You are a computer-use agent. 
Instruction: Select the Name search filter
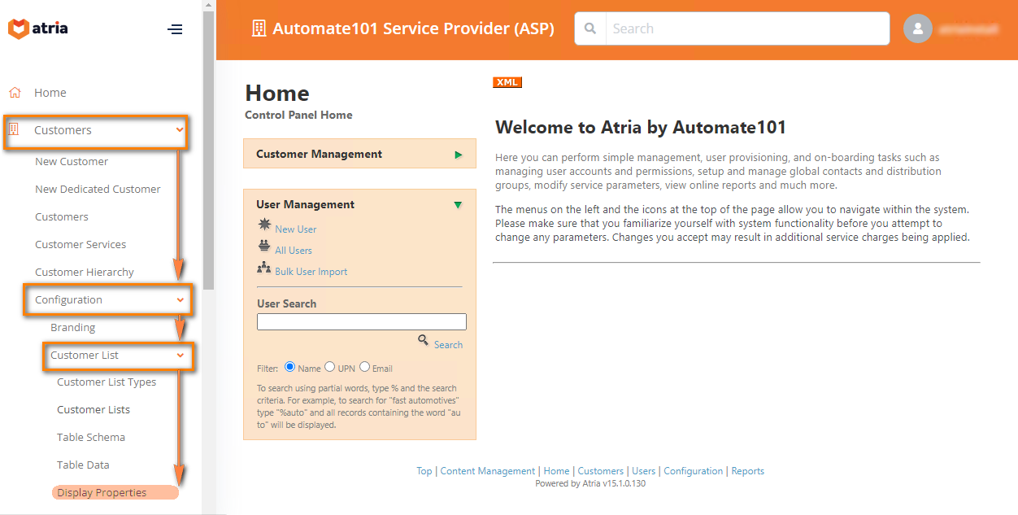[290, 366]
